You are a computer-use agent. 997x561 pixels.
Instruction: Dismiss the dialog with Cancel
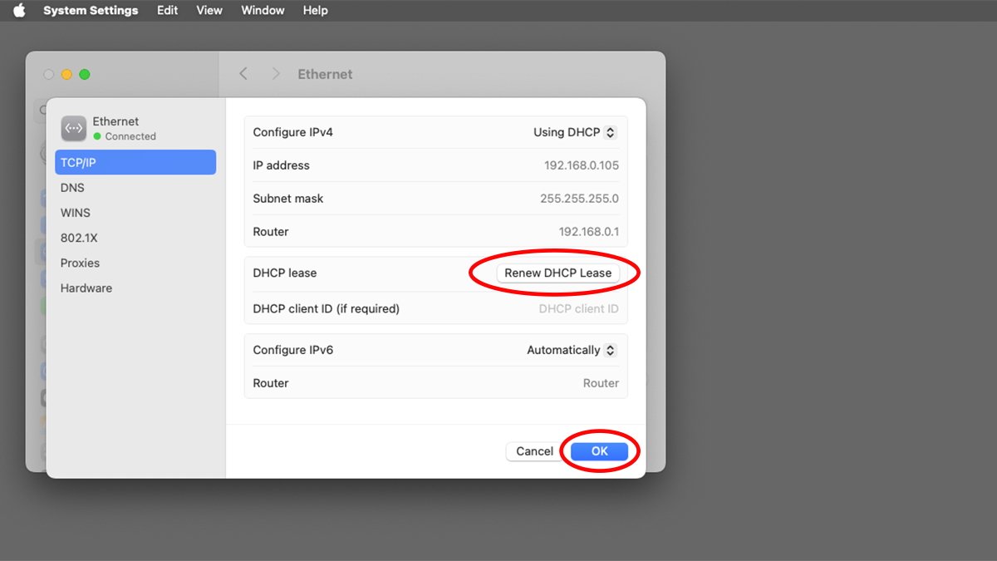534,451
